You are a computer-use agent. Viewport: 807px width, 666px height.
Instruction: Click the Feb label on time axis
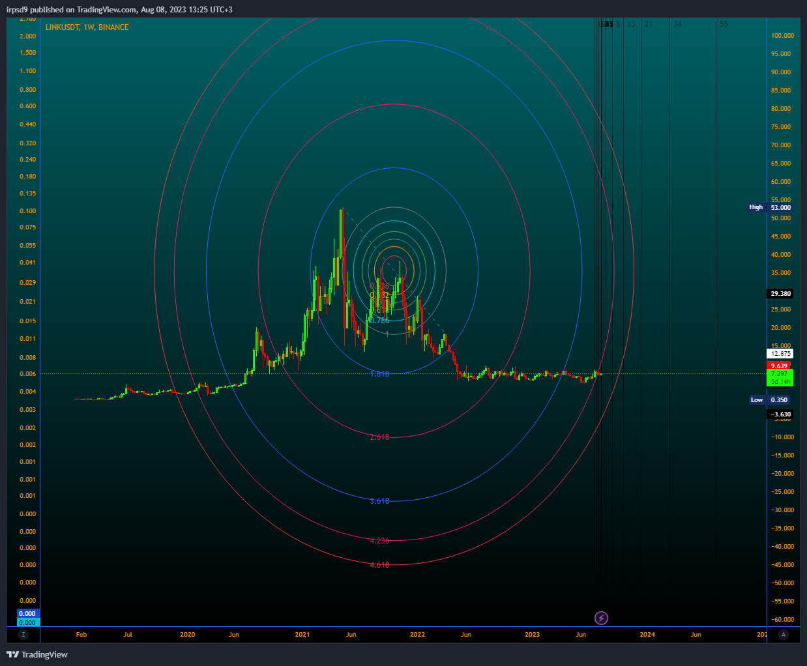pyautogui.click(x=81, y=635)
